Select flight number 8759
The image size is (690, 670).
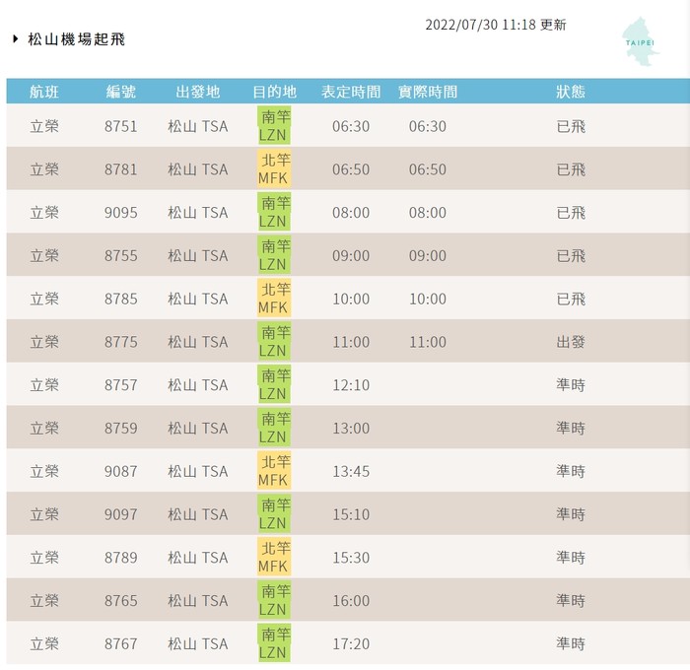[x=121, y=428]
